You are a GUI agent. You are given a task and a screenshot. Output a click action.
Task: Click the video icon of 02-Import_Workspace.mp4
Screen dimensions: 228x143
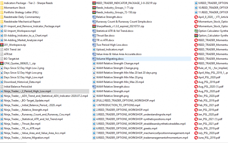(x=2, y=31)
